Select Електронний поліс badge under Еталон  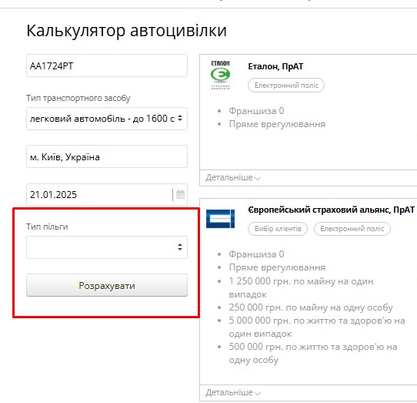coord(286,86)
